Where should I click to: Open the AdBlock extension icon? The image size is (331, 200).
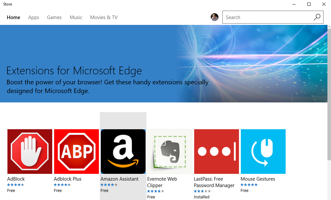click(30, 152)
